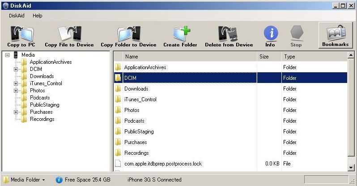Click the status bar progress box
357x186 pixels.
326,179
